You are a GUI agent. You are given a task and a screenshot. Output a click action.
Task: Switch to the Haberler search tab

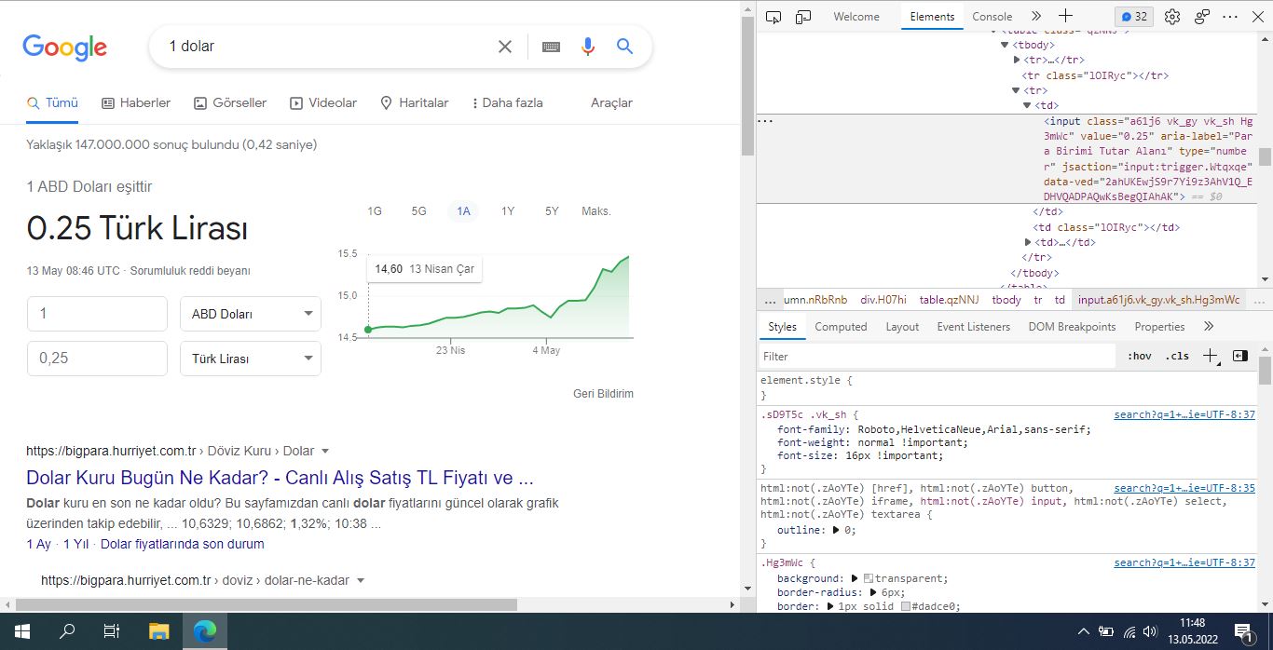coord(136,102)
